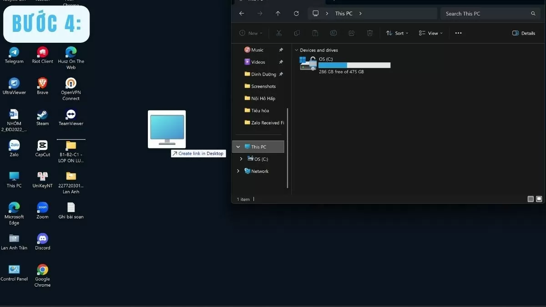Switch to details layout in status bar
The height and width of the screenshot is (307, 546).
(531, 199)
